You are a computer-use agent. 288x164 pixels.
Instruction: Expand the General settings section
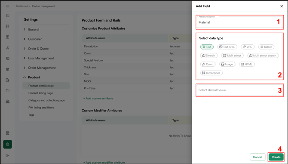(x=31, y=29)
